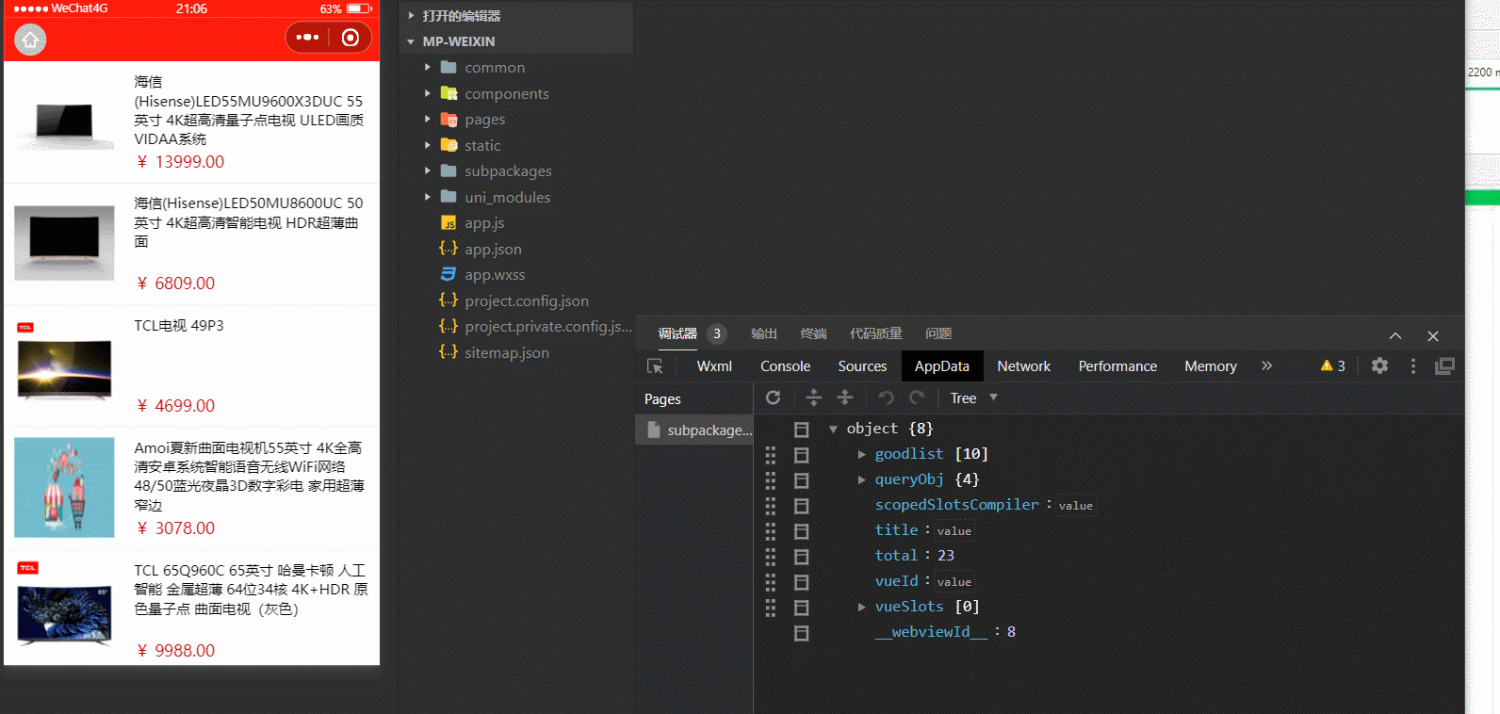1500x714 pixels.
Task: Click the expand all nodes icon
Action: pos(814,398)
